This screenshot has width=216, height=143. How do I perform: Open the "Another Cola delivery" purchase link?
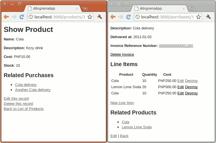33,90
